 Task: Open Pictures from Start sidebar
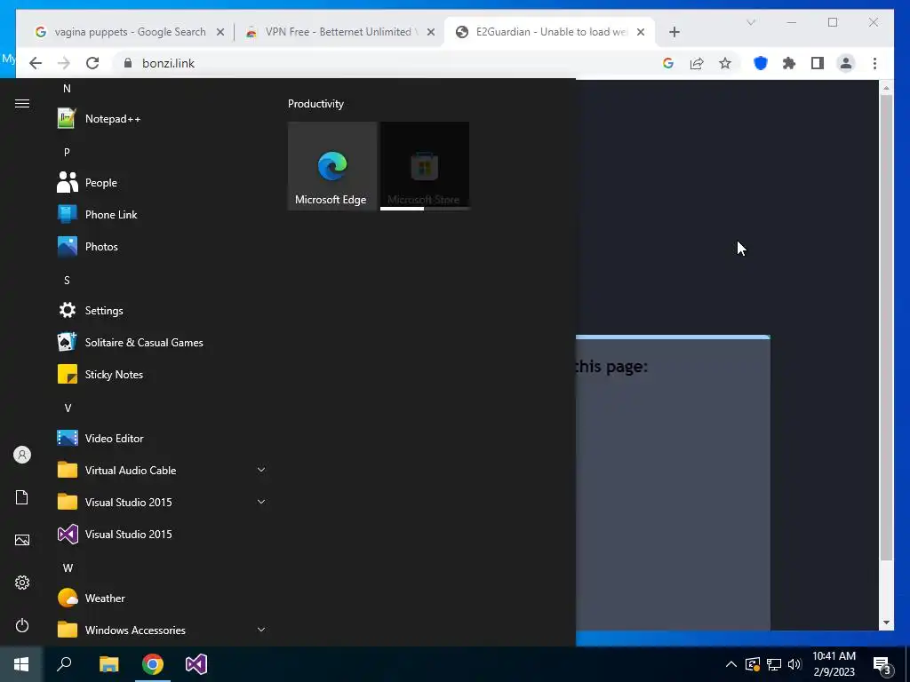tap(22, 540)
